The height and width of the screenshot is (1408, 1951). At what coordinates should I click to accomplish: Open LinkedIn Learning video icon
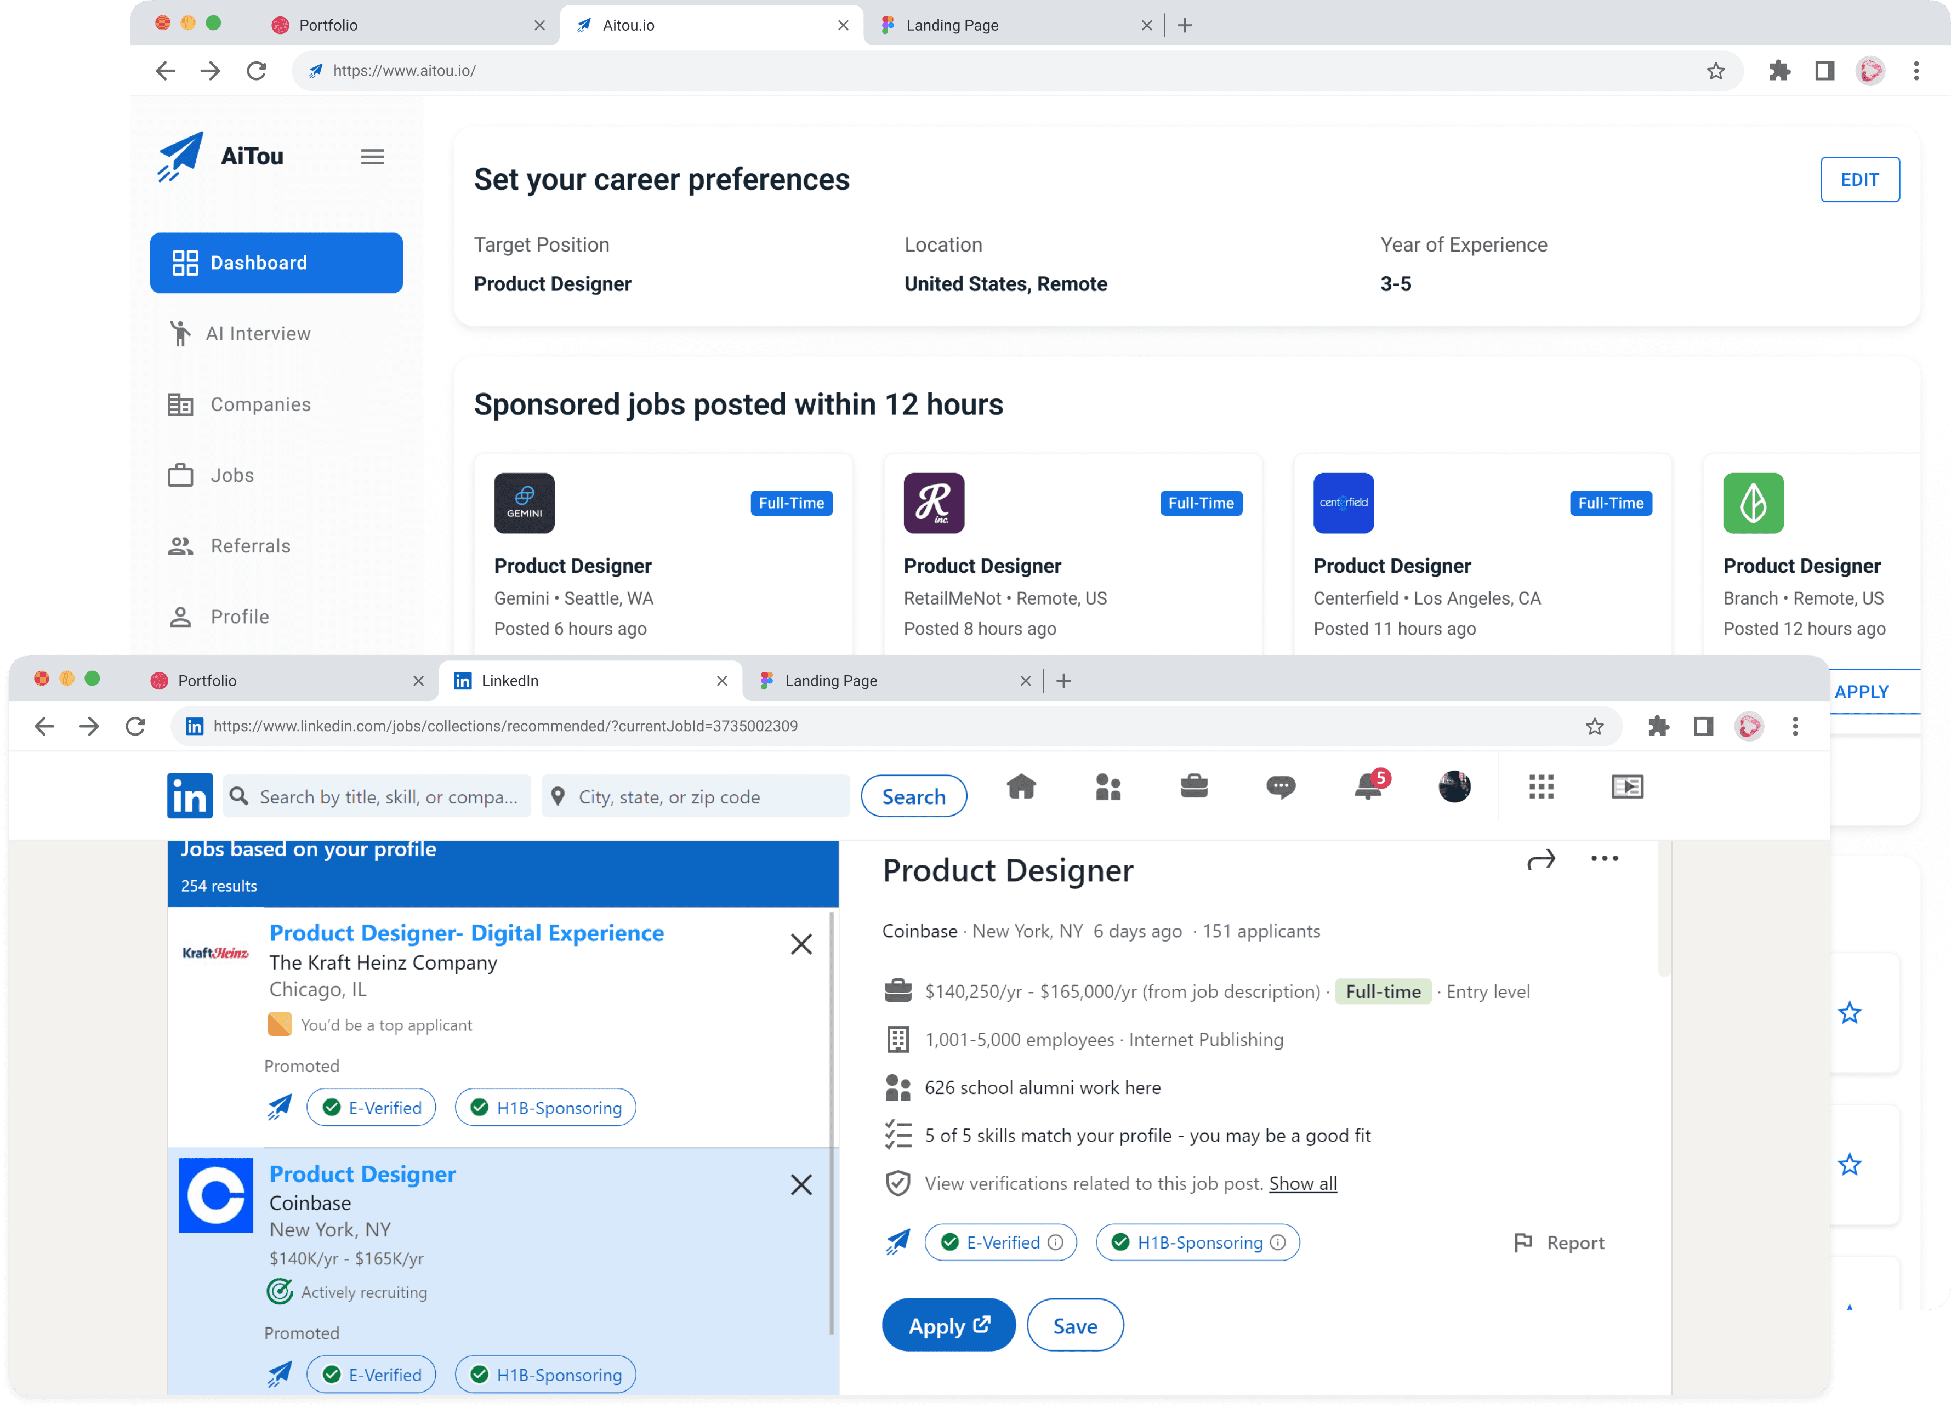[x=1626, y=786]
